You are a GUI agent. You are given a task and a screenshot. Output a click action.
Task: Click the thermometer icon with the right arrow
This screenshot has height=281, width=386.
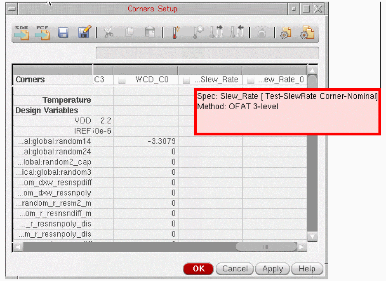coord(216,32)
